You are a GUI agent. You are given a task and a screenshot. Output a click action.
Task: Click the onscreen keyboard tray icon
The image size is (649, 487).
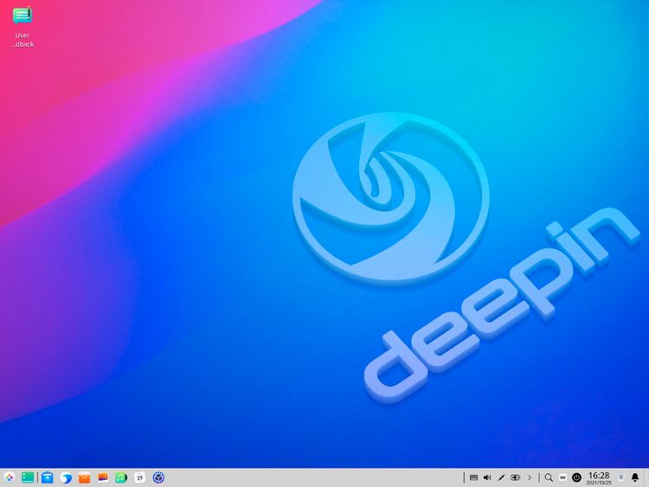pos(474,477)
